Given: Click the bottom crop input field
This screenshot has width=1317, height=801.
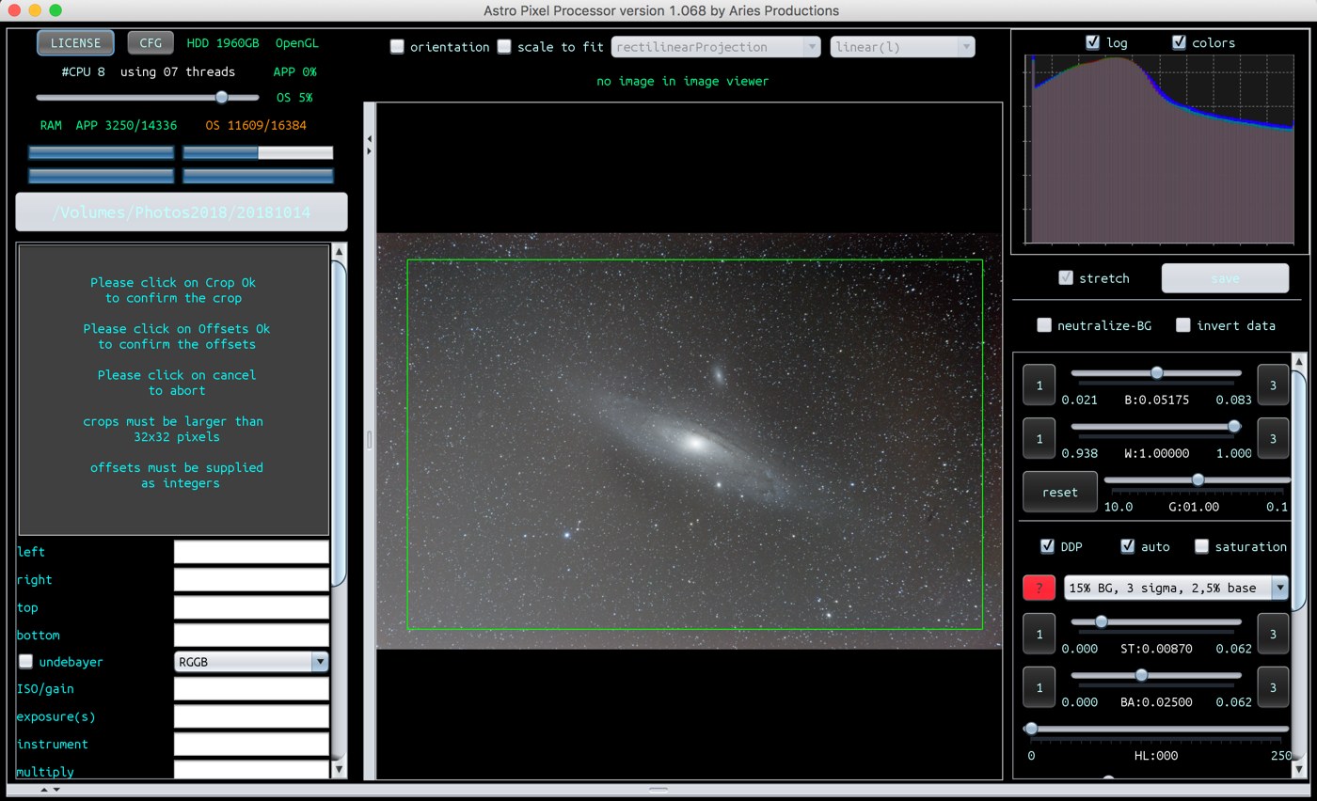Looking at the screenshot, I should (x=251, y=635).
